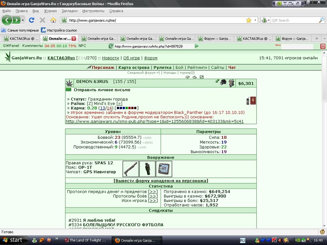Click the stop loading X icon
327x245 pixels.
(x=42, y=20)
